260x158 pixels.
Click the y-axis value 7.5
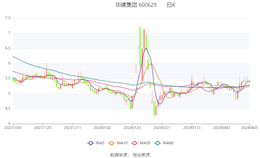pos(8,18)
